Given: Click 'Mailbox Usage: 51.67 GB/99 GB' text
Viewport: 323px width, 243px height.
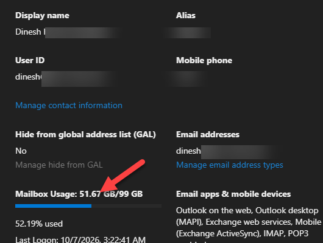Looking at the screenshot, I should coord(79,194).
